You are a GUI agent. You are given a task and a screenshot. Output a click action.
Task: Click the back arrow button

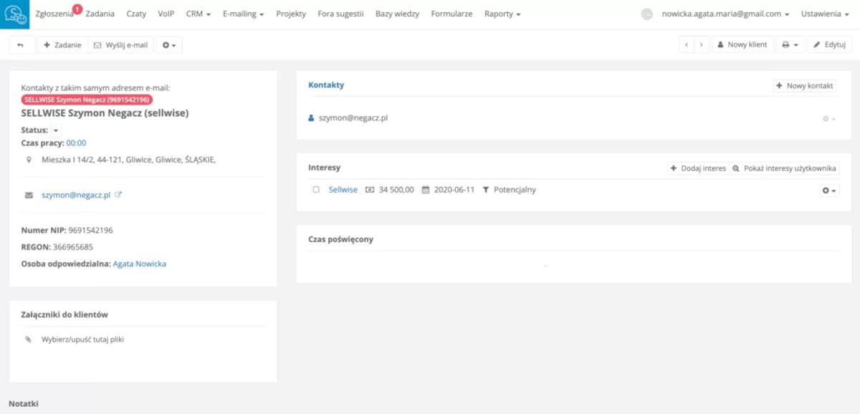coord(21,44)
